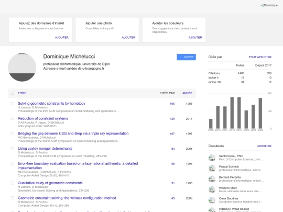Open article Reduction of constraint systems
This screenshot has height=212, width=283.
43,118
